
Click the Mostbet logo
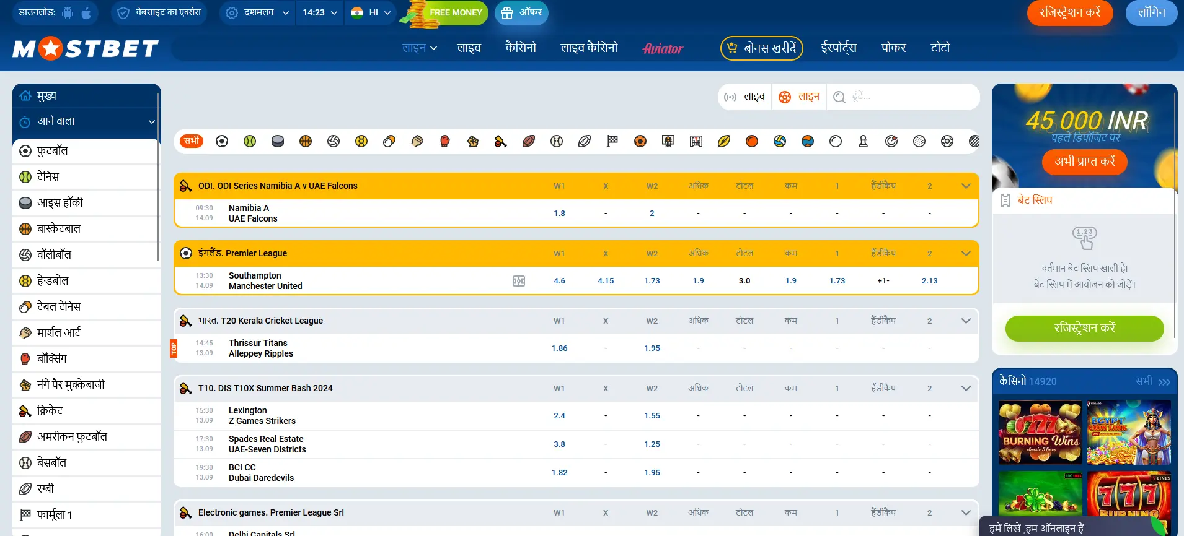(x=86, y=48)
